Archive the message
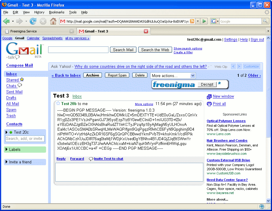 point(93,75)
